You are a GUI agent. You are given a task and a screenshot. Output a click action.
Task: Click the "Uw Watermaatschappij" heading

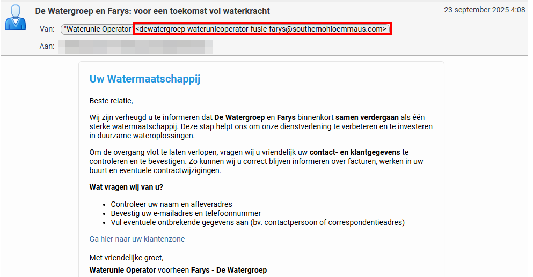click(144, 79)
